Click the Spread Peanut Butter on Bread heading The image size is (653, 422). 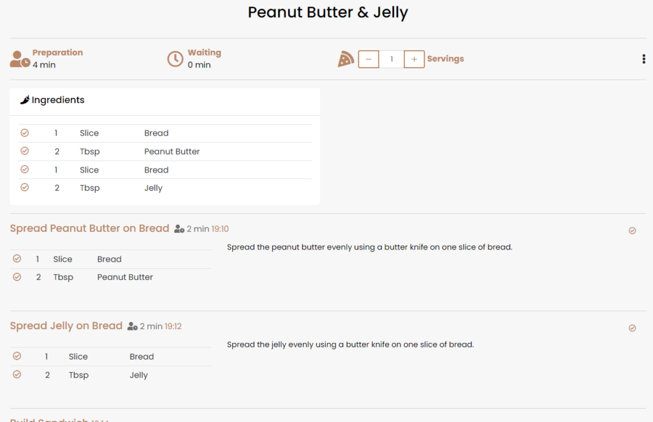click(89, 229)
